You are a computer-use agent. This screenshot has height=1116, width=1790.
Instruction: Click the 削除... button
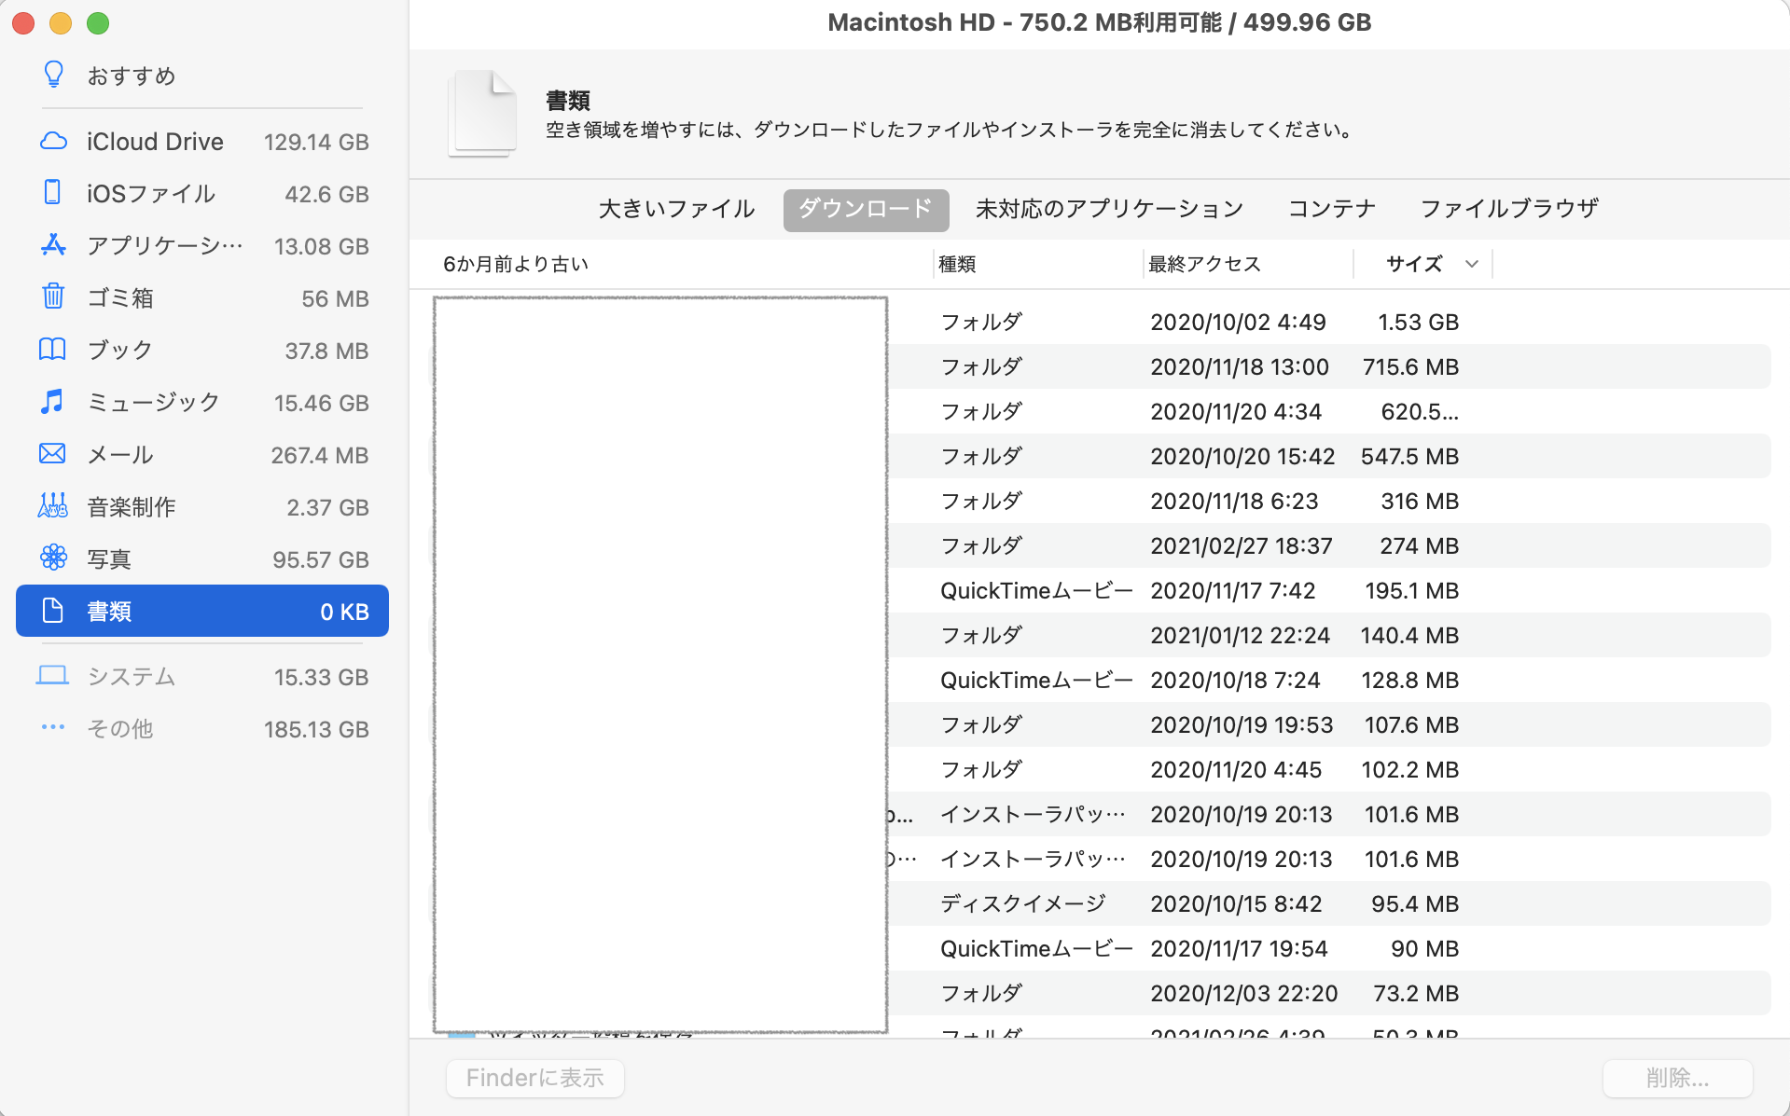pos(1676,1078)
